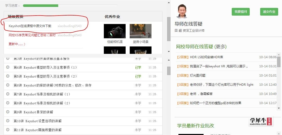The height and width of the screenshot is (135, 282).
Task: Click play icon beside 第9讲 lesson
Action: pyautogui.click(x=8, y=112)
